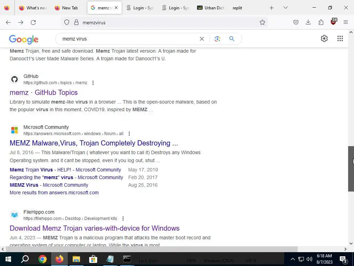Open the memz · GitHub Topics result
354x266 pixels.
pos(44,92)
